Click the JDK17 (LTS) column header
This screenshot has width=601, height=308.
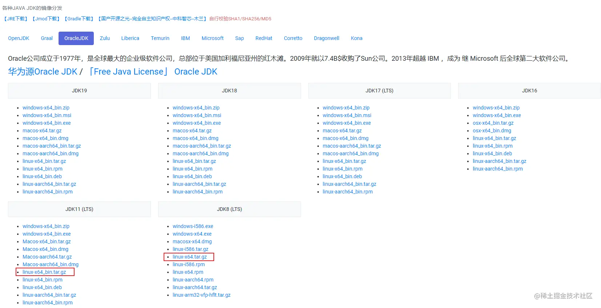pyautogui.click(x=380, y=91)
